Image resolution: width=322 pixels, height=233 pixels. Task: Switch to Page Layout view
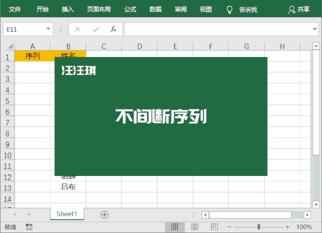click(x=195, y=227)
